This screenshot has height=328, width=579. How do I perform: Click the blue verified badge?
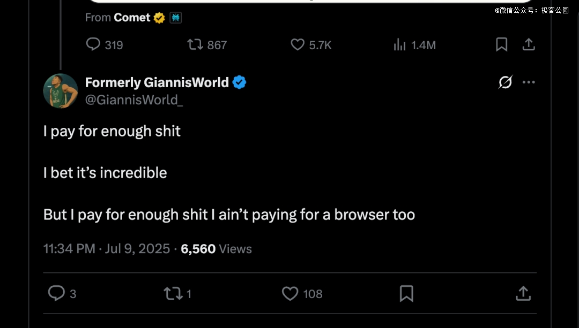pyautogui.click(x=240, y=82)
